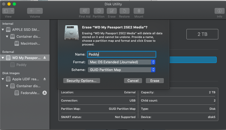Click the add volume plus button
The width and height of the screenshot is (226, 130).
click(31, 11)
